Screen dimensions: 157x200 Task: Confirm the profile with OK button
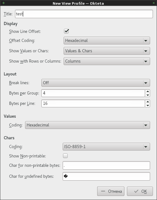tap(140, 191)
